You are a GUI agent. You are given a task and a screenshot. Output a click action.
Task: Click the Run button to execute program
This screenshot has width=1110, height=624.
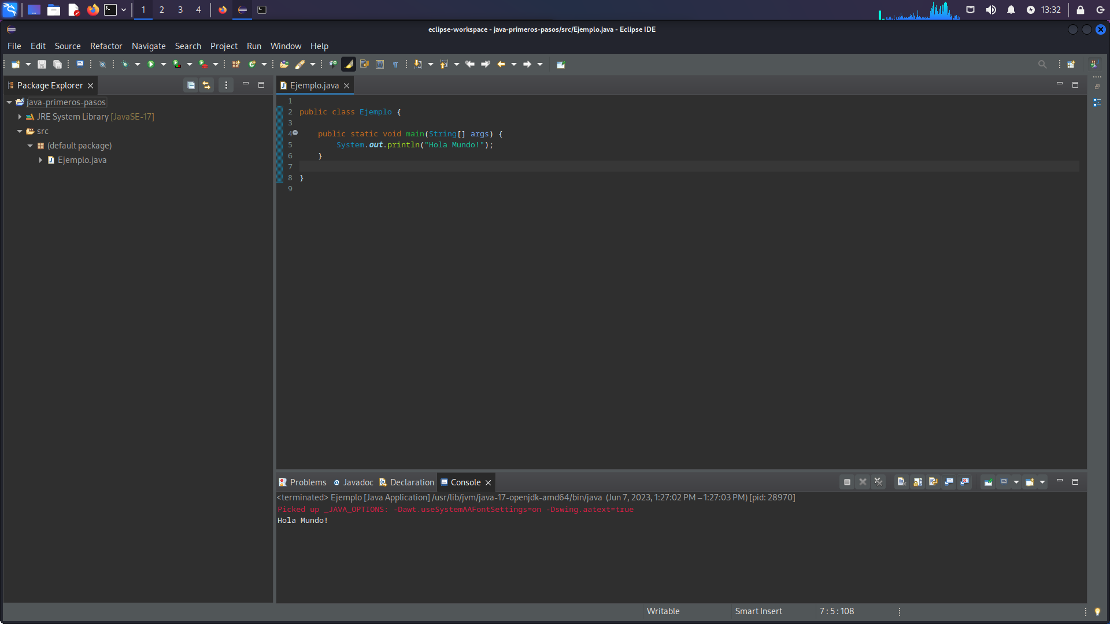150,64
